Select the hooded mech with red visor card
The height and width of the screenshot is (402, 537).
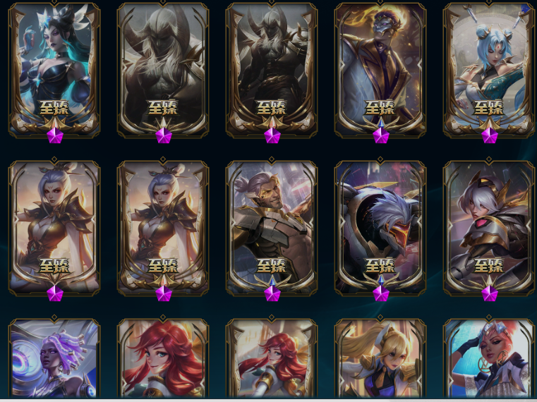pos(380,226)
